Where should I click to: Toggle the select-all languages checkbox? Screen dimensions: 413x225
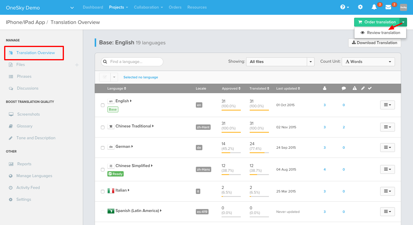click(105, 77)
